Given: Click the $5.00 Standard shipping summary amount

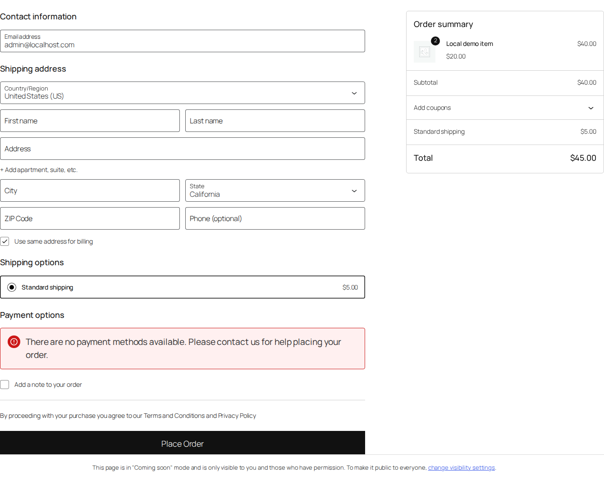Looking at the screenshot, I should pos(588,131).
